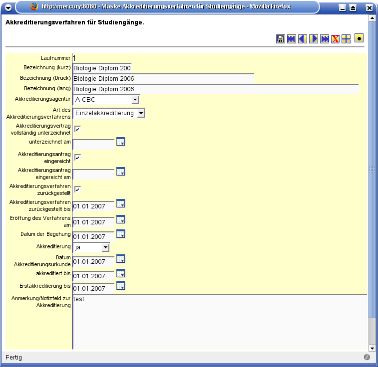
Task: Click the Anmerkung notes textarea containing 'test'
Action: click(x=220, y=322)
